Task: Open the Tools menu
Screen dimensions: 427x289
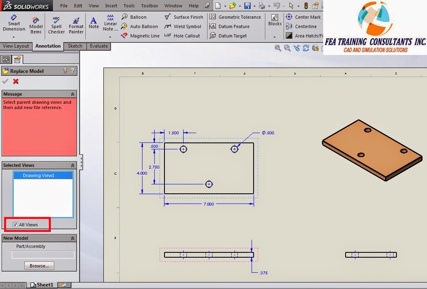Action: [x=129, y=6]
